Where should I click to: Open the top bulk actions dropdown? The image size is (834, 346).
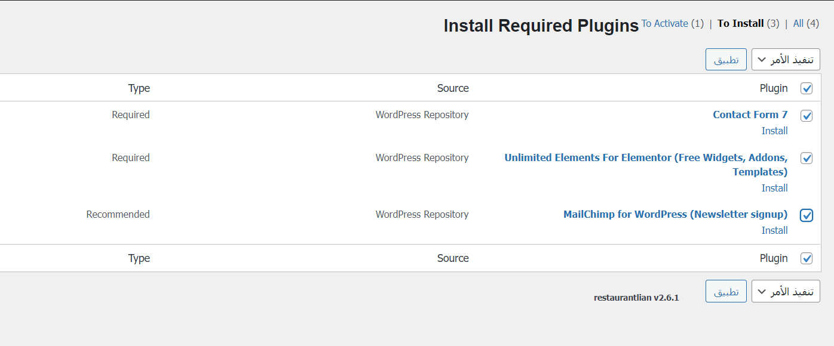point(786,60)
